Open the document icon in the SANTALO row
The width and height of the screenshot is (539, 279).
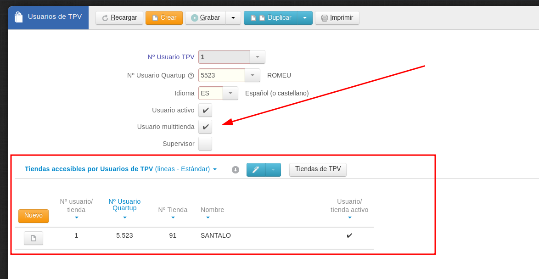[34, 238]
